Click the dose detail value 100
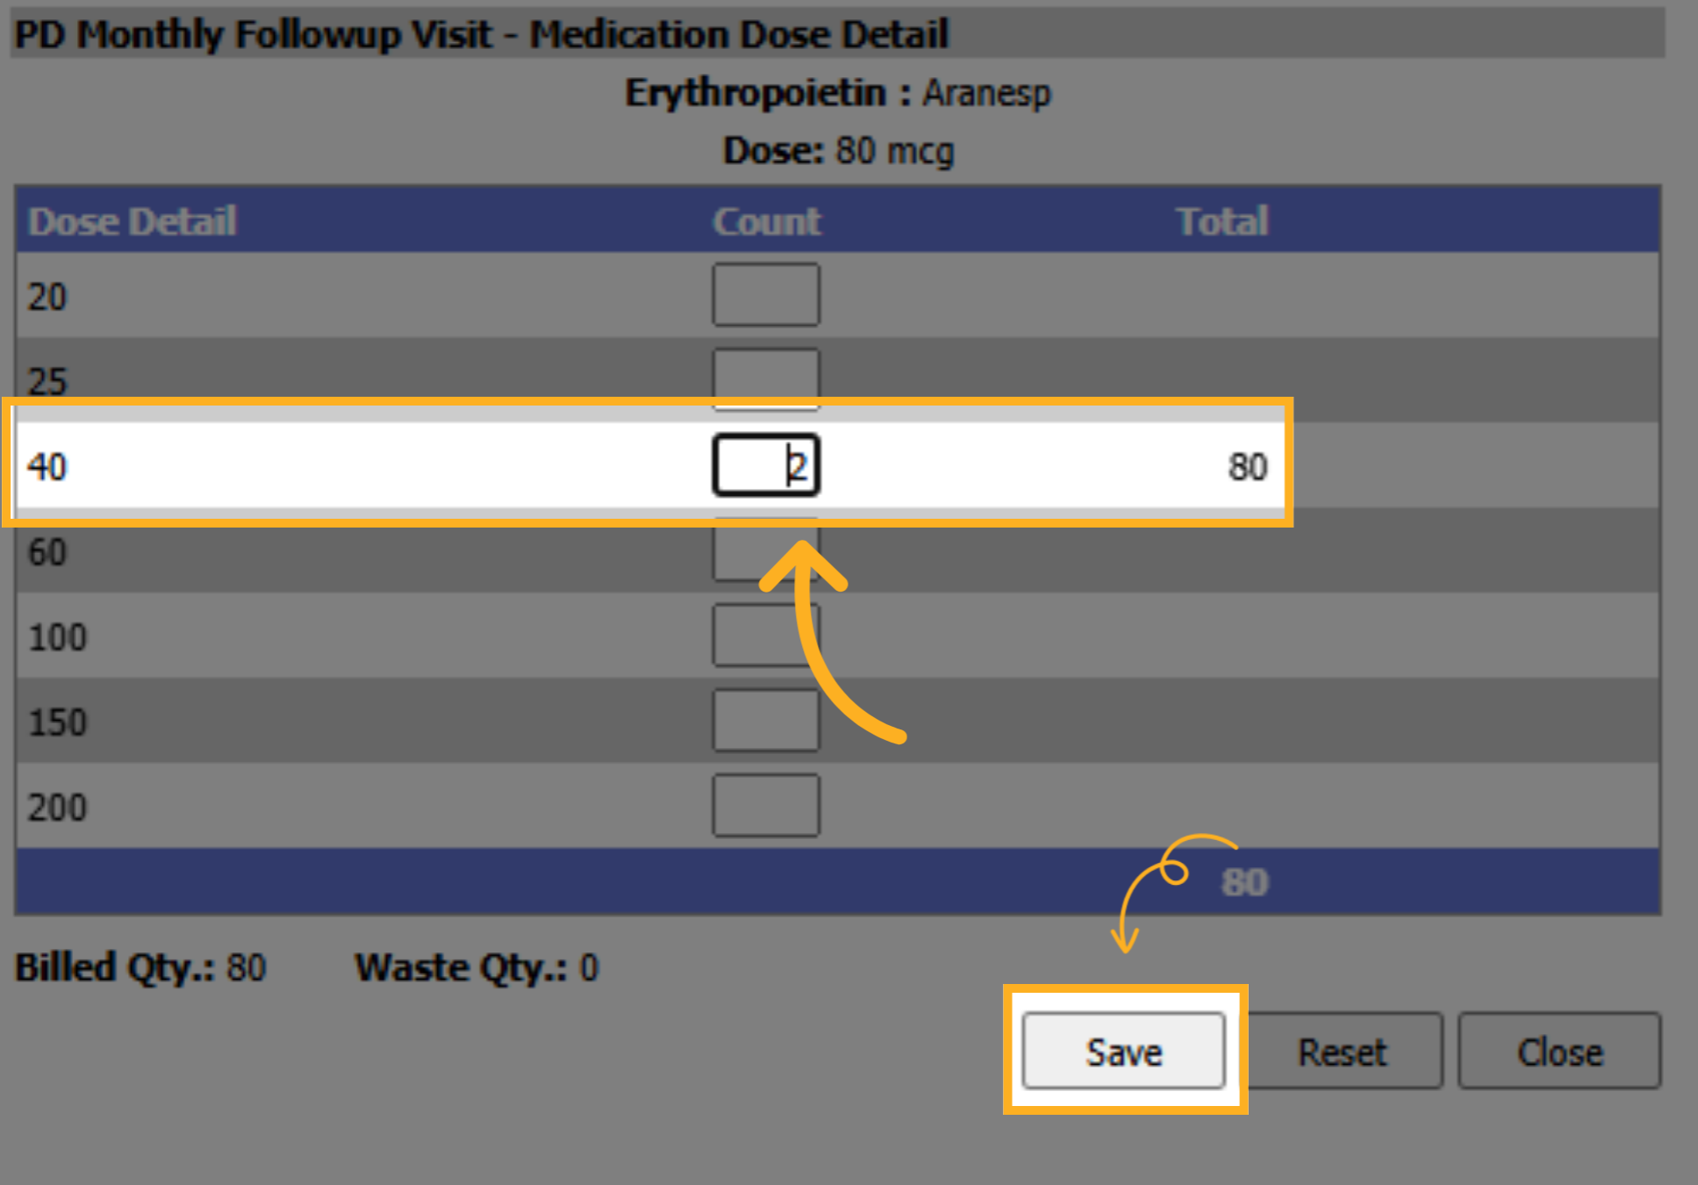1698x1185 pixels. click(57, 637)
